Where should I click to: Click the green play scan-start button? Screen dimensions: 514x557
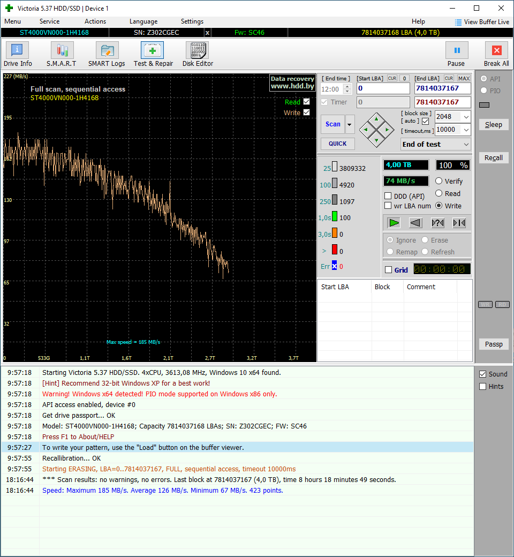coord(394,223)
